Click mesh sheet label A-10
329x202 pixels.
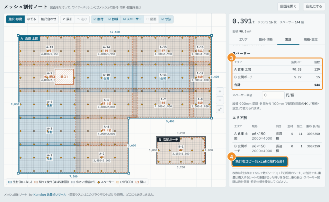(x=106, y=75)
